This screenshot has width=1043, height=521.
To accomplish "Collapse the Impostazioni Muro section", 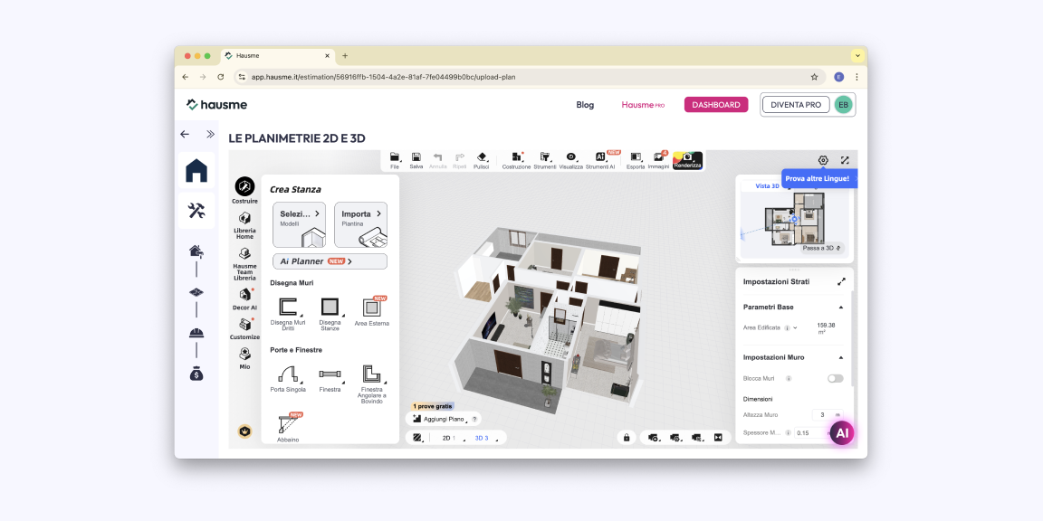I will coord(840,357).
